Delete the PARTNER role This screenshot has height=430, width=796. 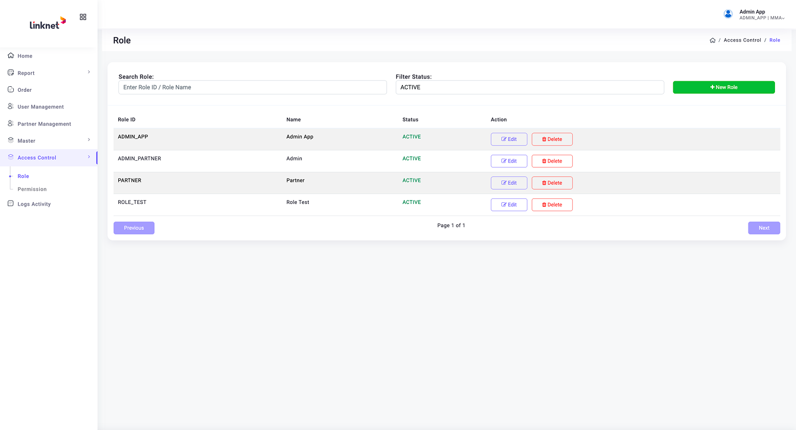tap(552, 183)
